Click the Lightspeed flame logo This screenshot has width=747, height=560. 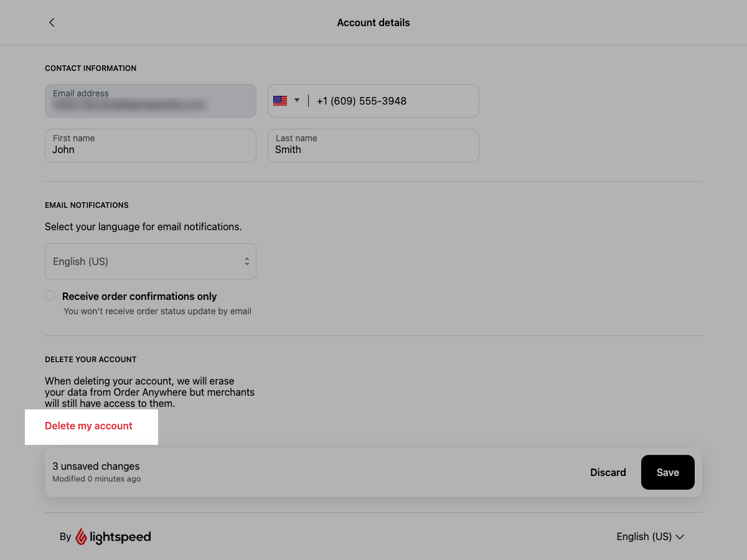coord(82,536)
